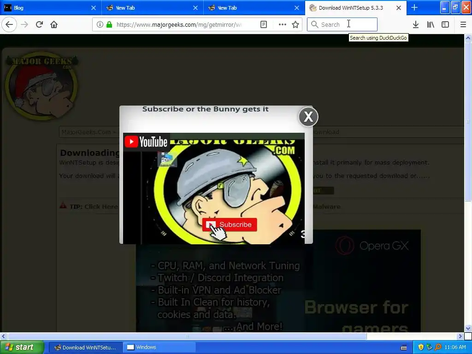Toggle reader view in address bar
Image resolution: width=472 pixels, height=354 pixels.
coord(263,24)
